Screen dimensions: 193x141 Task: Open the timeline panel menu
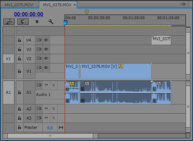click(x=183, y=4)
